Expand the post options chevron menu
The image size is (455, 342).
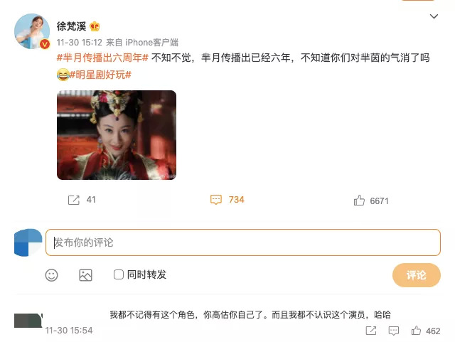pos(434,16)
